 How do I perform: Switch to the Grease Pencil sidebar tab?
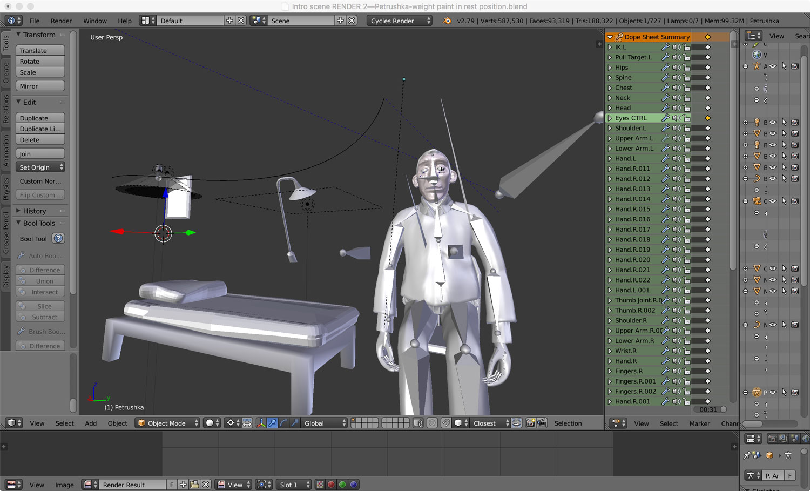click(6, 232)
